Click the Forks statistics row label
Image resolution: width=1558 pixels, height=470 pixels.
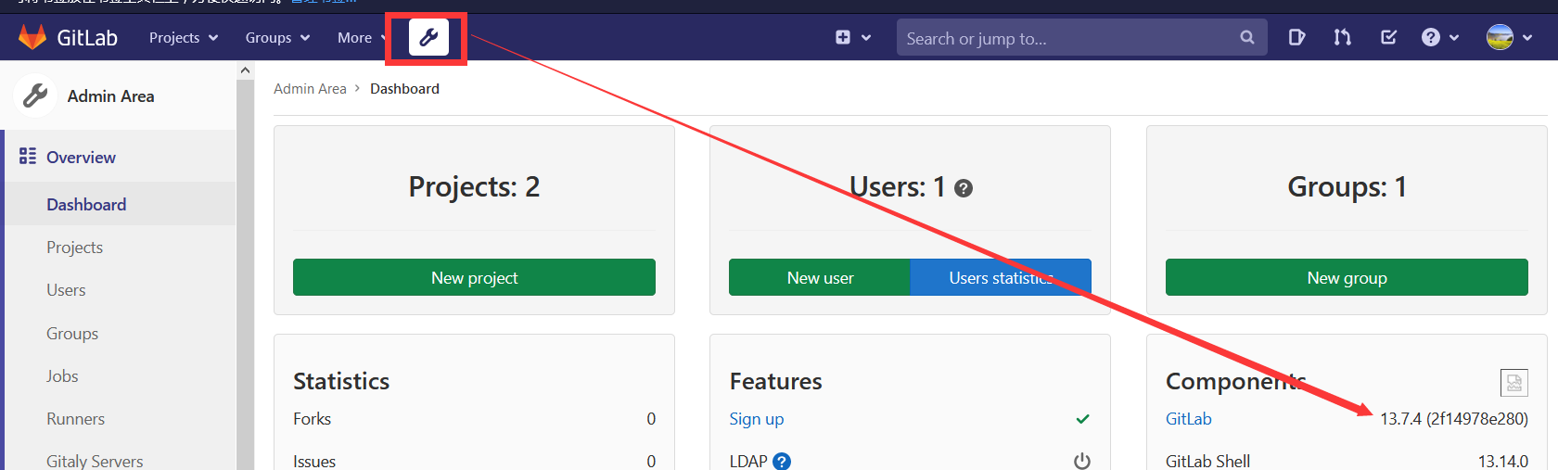(312, 419)
